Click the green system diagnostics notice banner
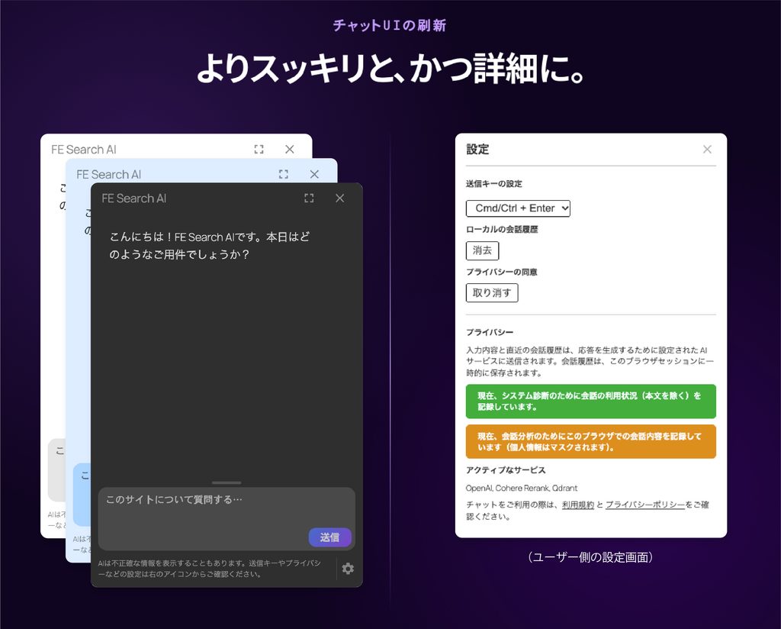The height and width of the screenshot is (629, 781). coord(591,402)
